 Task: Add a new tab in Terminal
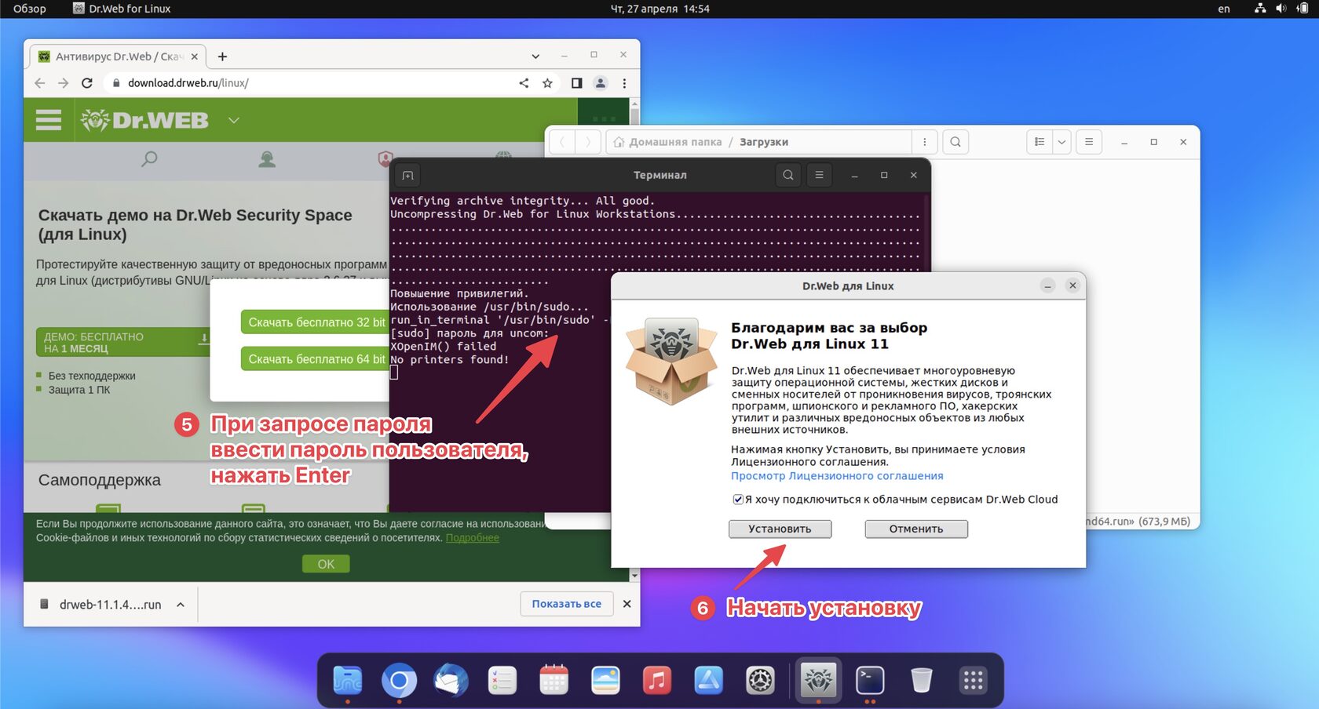click(407, 175)
